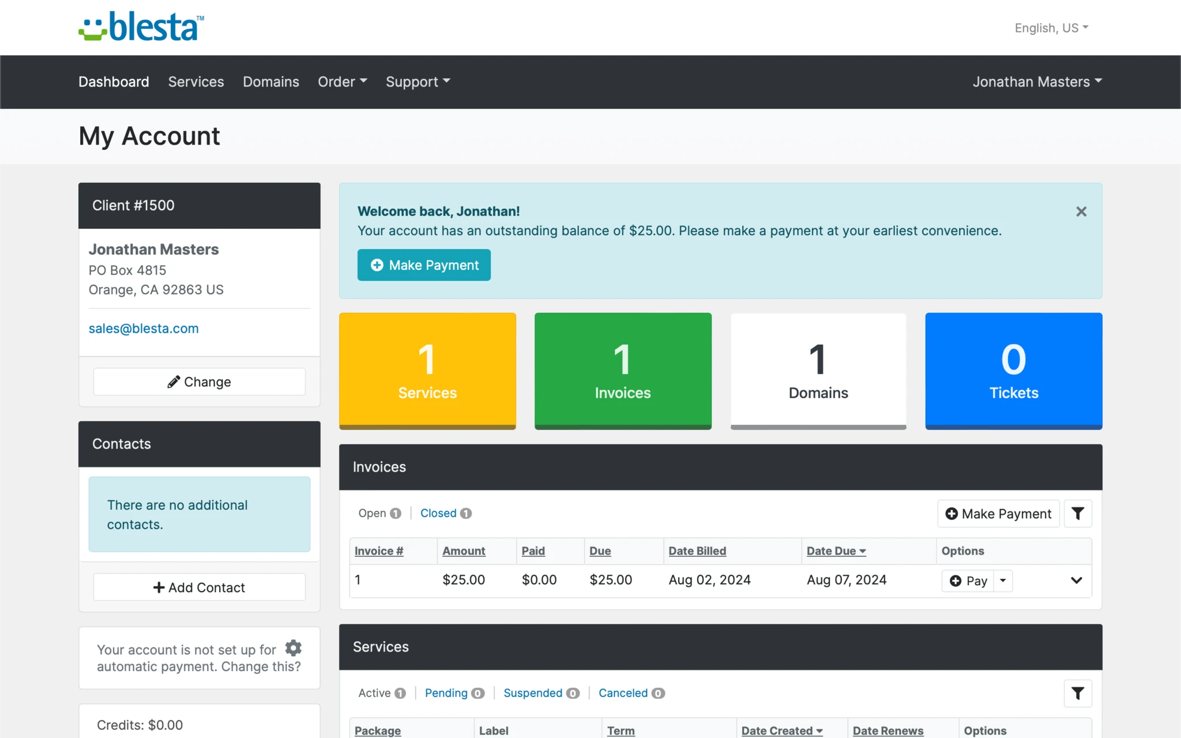Open the white Domains summary card

click(x=818, y=371)
